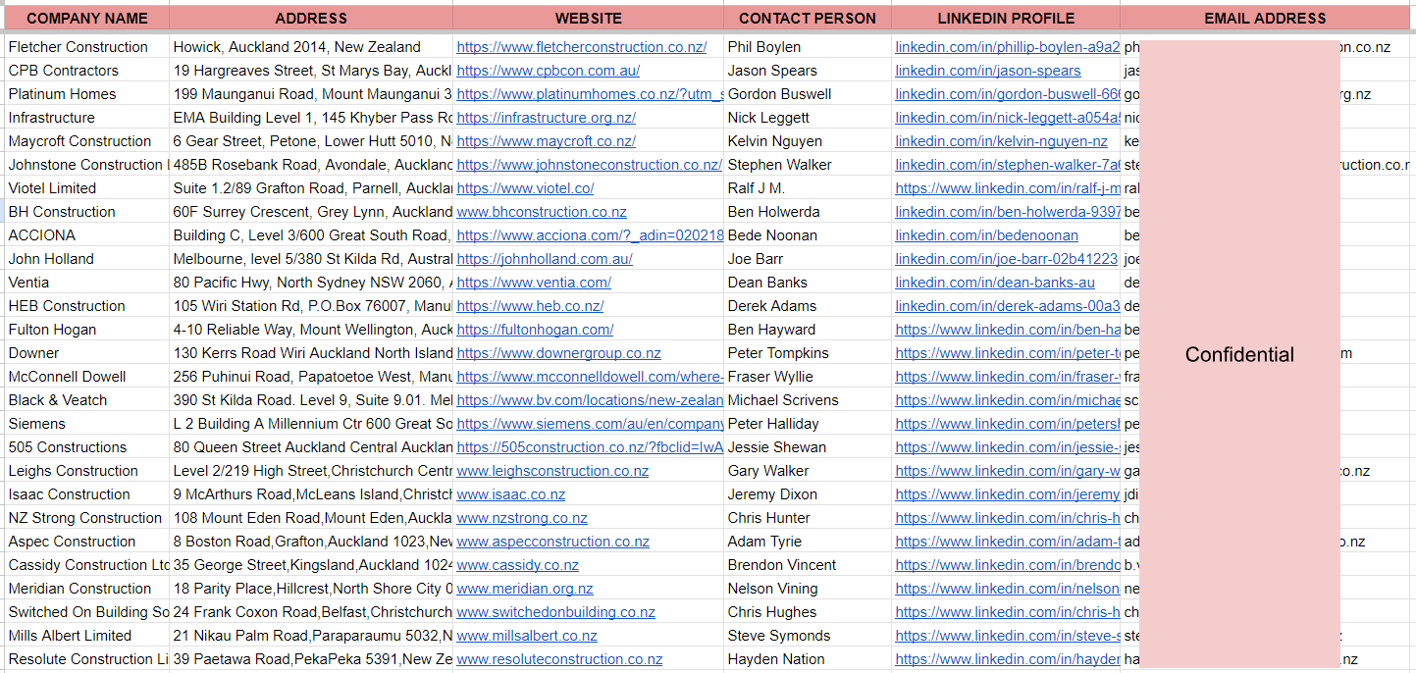Open the viotel.co website link
The image size is (1416, 673).
[x=525, y=188]
